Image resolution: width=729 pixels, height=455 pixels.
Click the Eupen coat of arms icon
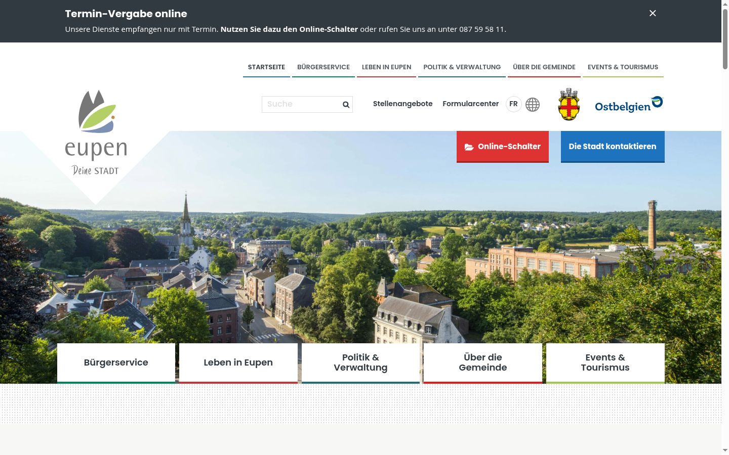[569, 104]
